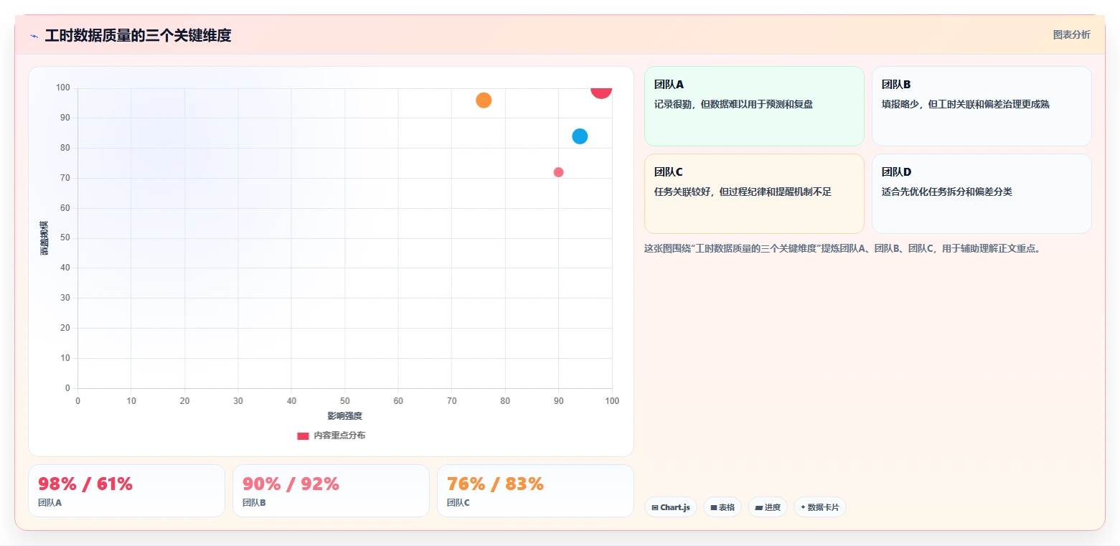Select the 表格 tag

[x=723, y=507]
